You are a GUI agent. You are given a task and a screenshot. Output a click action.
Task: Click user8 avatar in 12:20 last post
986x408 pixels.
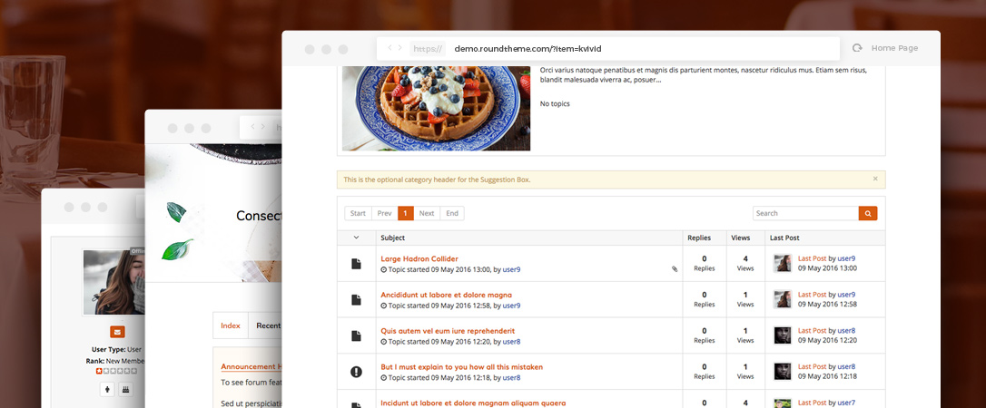783,335
